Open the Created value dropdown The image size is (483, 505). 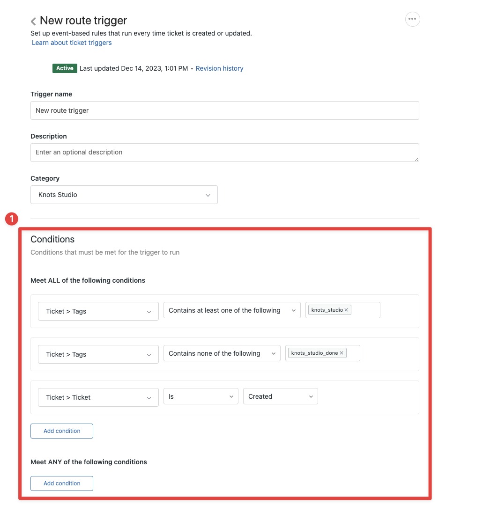point(281,396)
